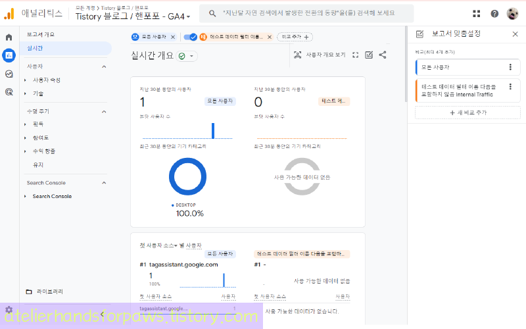526x329 pixels.
Task: Select the 모든 사용자 comparison card
Action: tap(467, 67)
